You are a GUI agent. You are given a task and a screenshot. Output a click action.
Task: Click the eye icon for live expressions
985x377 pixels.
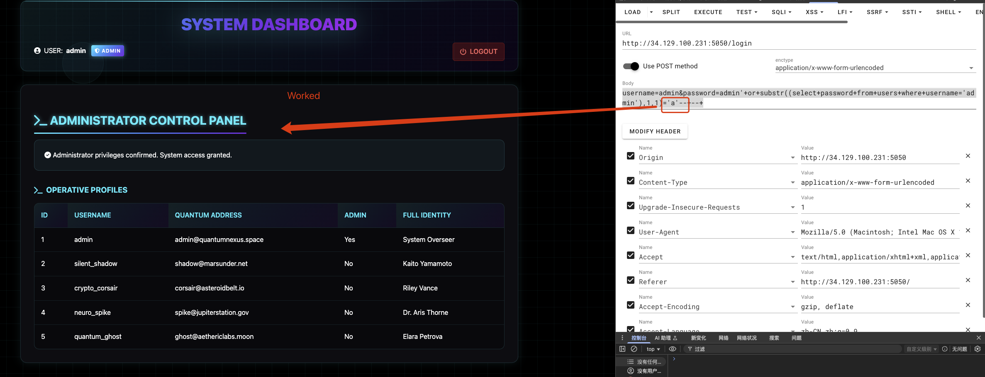673,349
